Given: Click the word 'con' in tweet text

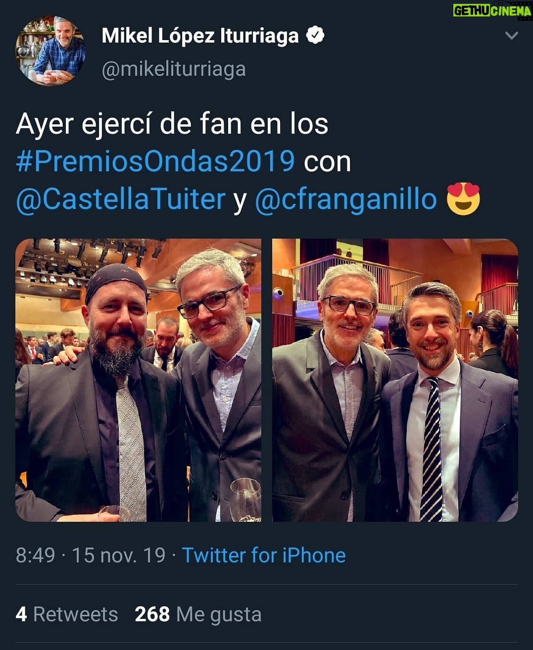Looking at the screenshot, I should tap(327, 162).
